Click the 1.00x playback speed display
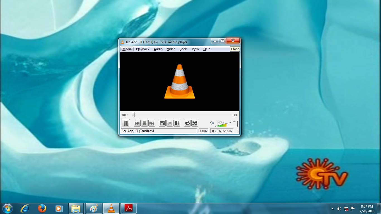The image size is (381, 214). click(203, 131)
